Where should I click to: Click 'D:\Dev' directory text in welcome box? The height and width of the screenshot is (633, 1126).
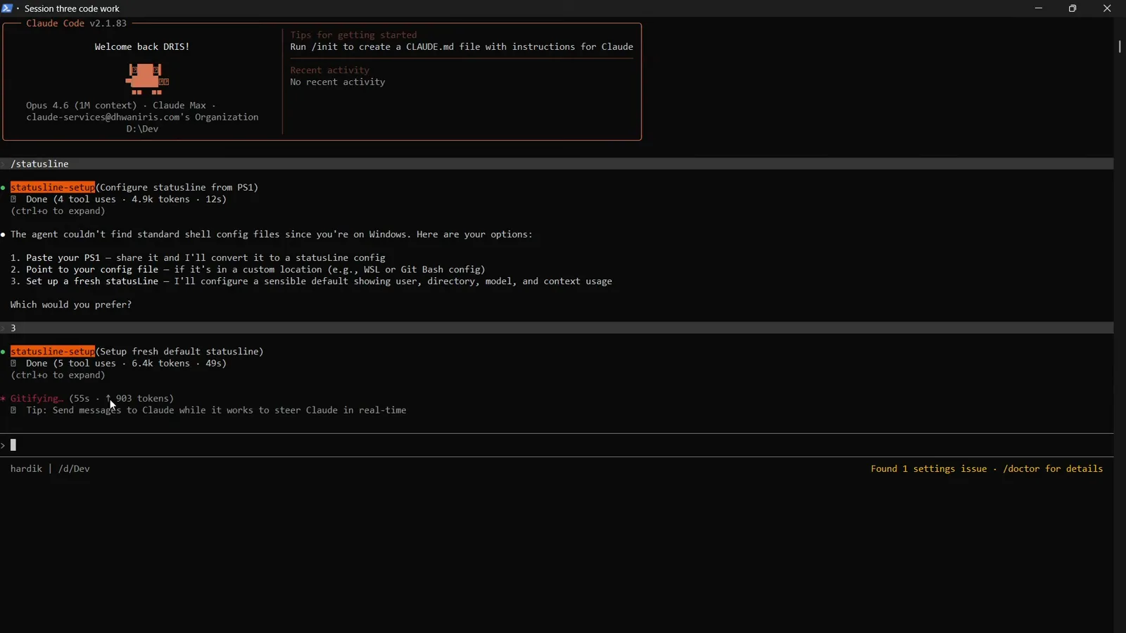[142, 129]
